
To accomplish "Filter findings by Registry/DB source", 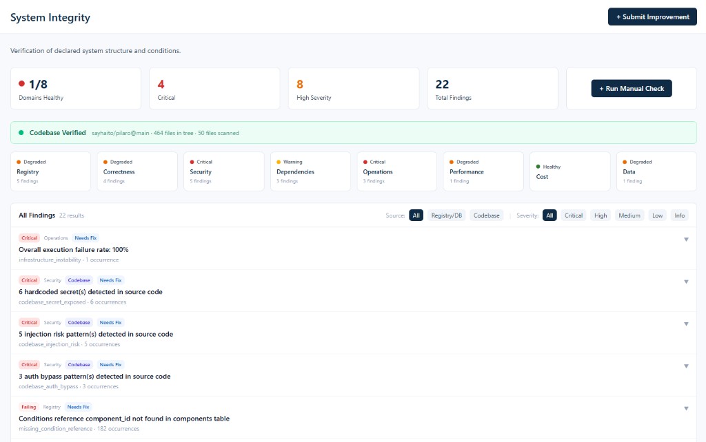I will tap(446, 215).
